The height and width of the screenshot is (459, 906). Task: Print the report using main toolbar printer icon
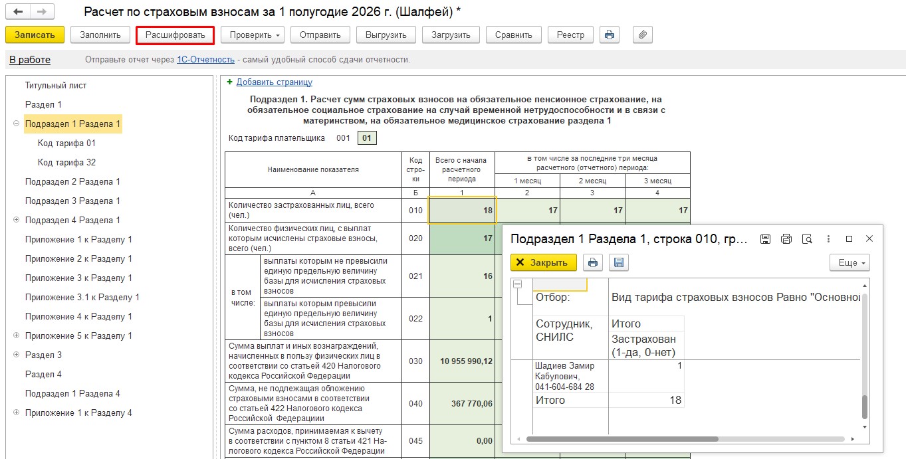point(610,35)
